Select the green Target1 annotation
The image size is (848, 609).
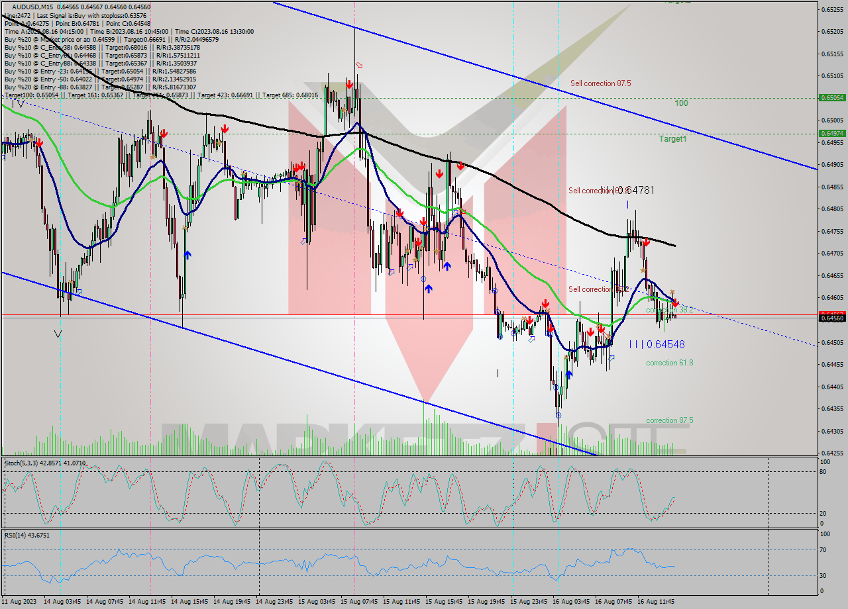click(x=669, y=140)
